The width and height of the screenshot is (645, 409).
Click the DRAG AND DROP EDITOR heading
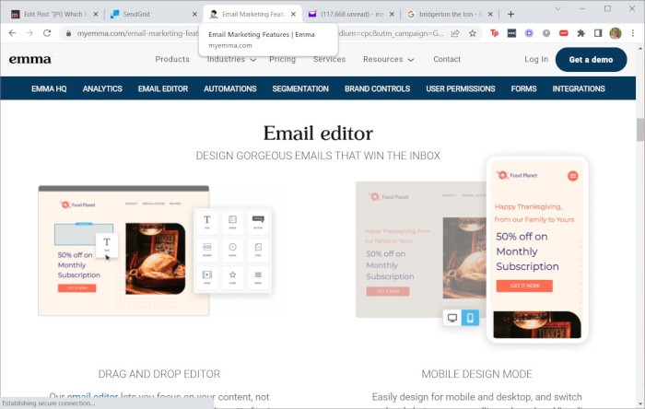point(159,374)
